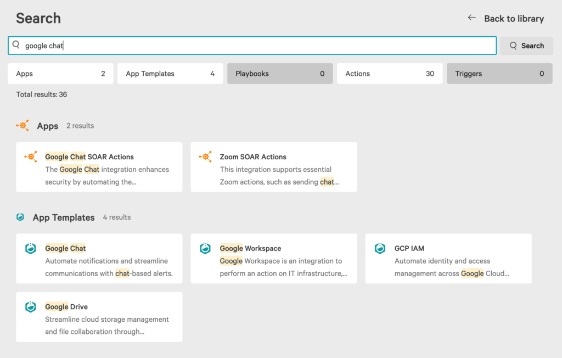
Task: Open the Google Workspace template title
Action: coord(250,248)
